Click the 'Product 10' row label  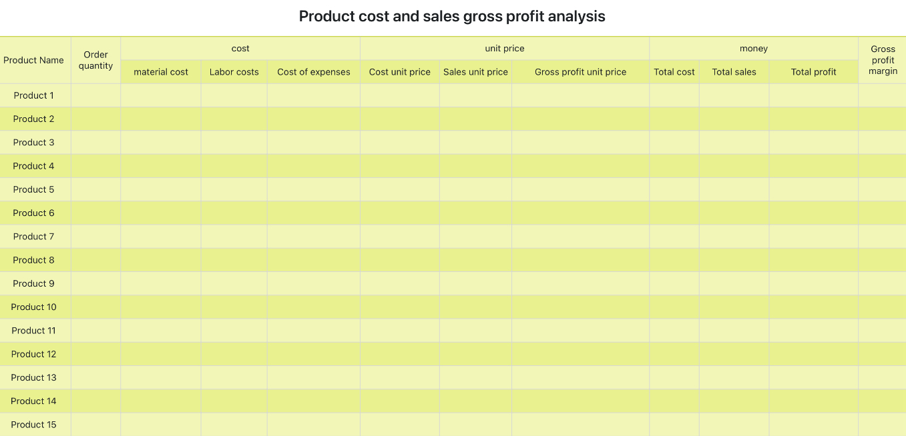(34, 307)
